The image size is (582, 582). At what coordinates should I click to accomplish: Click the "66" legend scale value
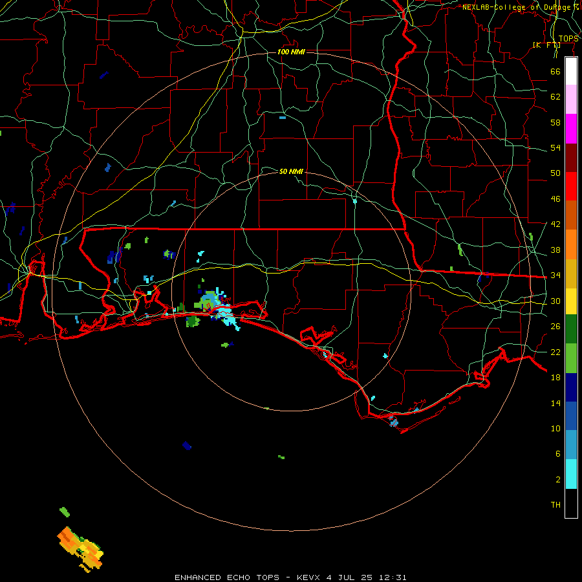coord(555,71)
